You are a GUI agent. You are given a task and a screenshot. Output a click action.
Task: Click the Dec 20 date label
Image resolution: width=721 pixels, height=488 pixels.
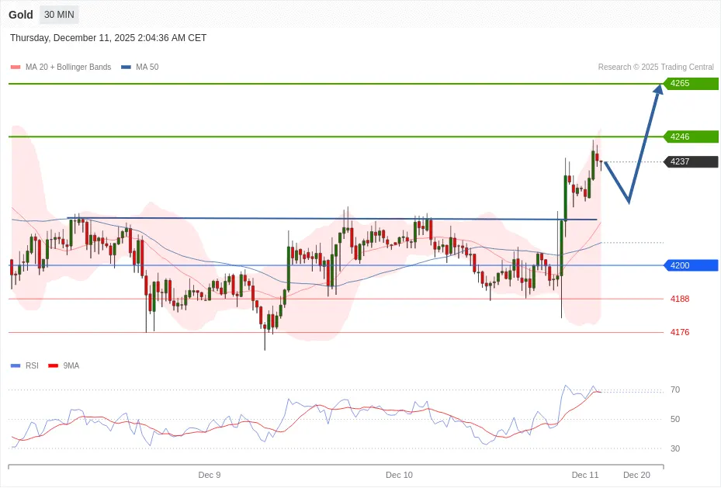click(x=636, y=475)
